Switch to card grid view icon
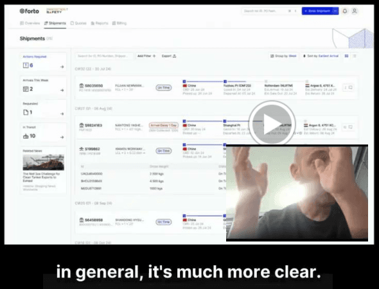 tap(346, 56)
